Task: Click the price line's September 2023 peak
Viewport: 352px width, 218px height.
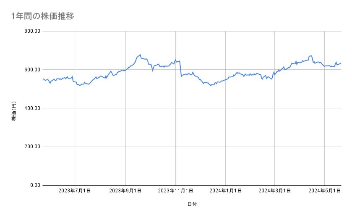Action: (140, 55)
